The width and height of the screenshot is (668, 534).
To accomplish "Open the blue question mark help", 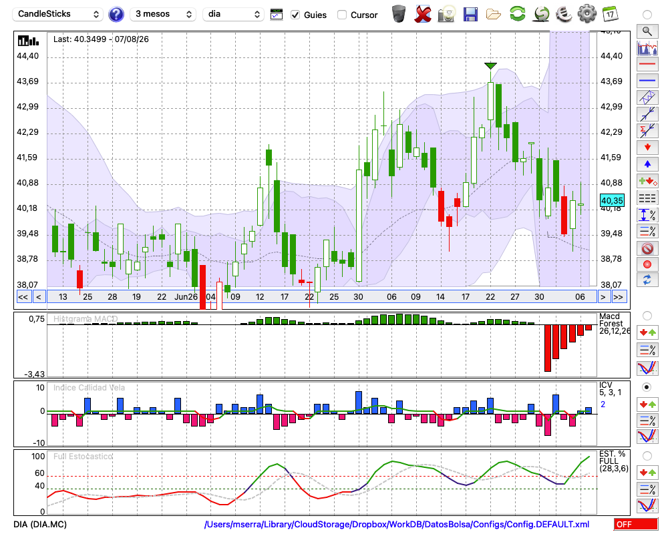I will [x=116, y=15].
